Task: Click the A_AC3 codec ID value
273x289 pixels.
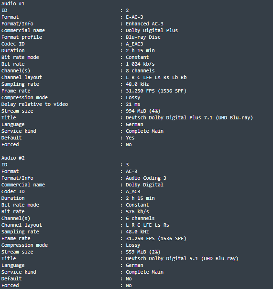Action: pyautogui.click(x=133, y=192)
